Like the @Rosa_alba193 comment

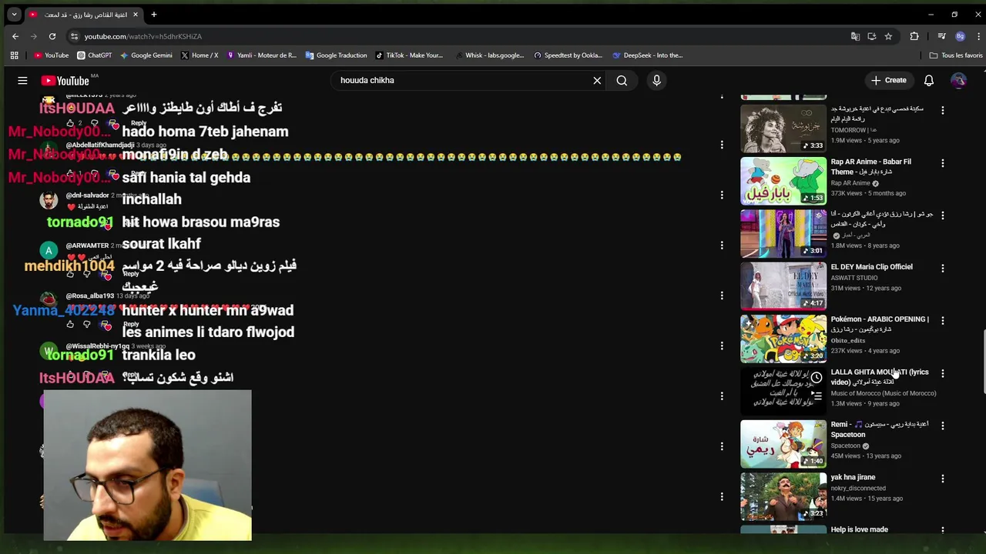(x=70, y=325)
